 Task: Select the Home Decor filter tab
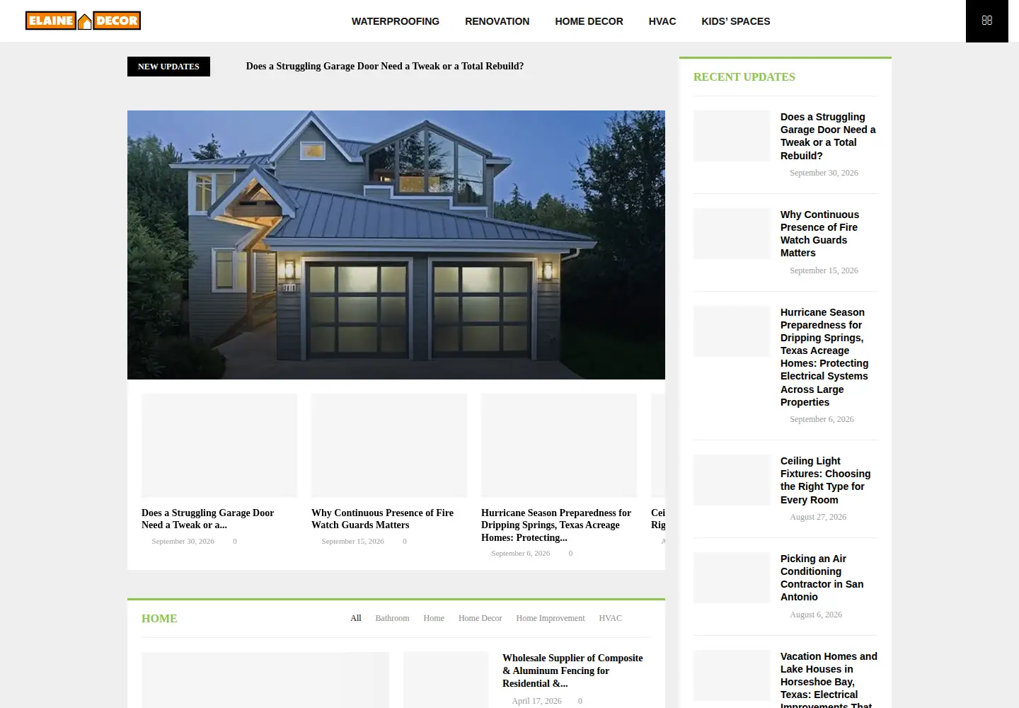(x=480, y=618)
